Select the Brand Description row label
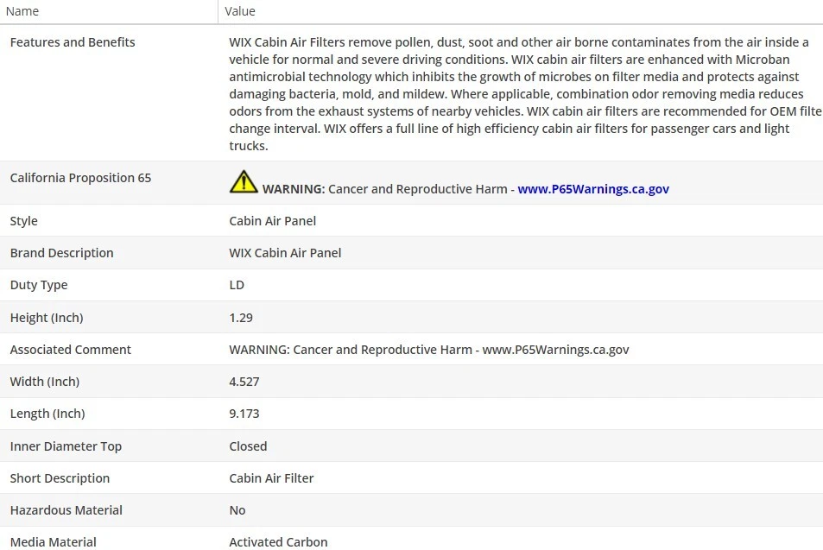Screen dimensions: 823x550 (61, 253)
